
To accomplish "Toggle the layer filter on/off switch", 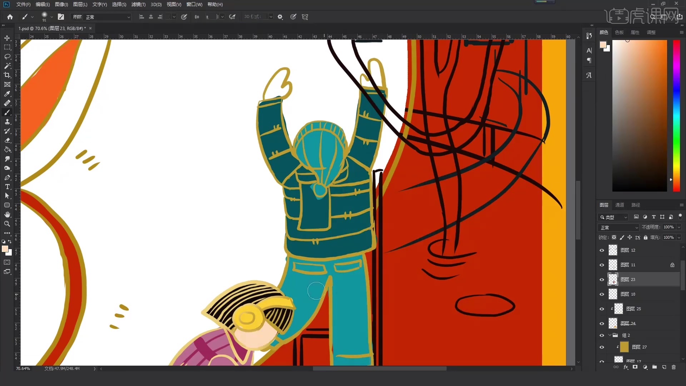I will (x=680, y=216).
